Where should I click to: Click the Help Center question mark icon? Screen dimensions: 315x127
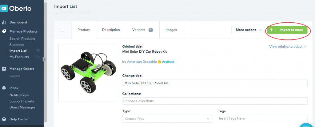tap(4, 119)
